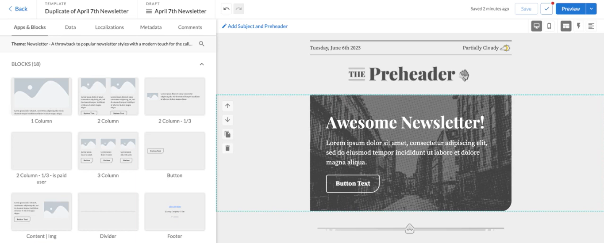Click the redo arrow icon
The image size is (604, 243).
(x=239, y=9)
